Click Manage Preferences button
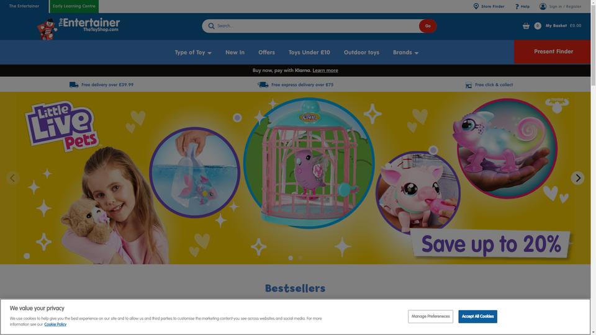The width and height of the screenshot is (596, 335). click(430, 316)
